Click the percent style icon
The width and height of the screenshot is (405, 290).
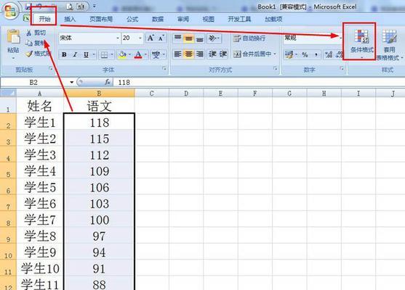tap(305, 54)
